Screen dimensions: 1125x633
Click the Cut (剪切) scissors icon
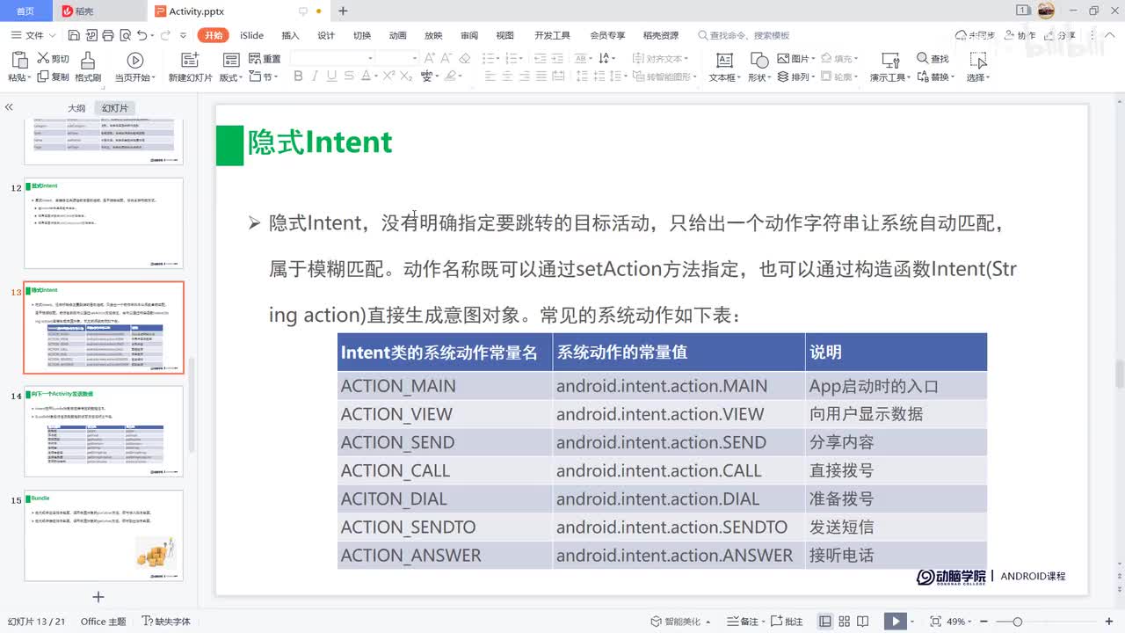[x=42, y=58]
